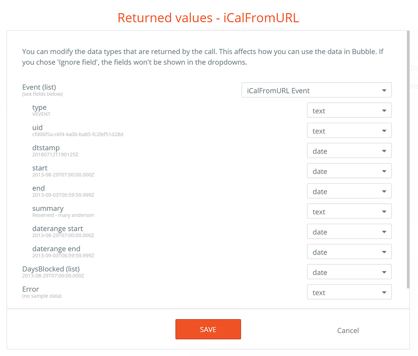The image size is (418, 356).
Task: Open the 'type' field data type dropdown
Action: (349, 110)
